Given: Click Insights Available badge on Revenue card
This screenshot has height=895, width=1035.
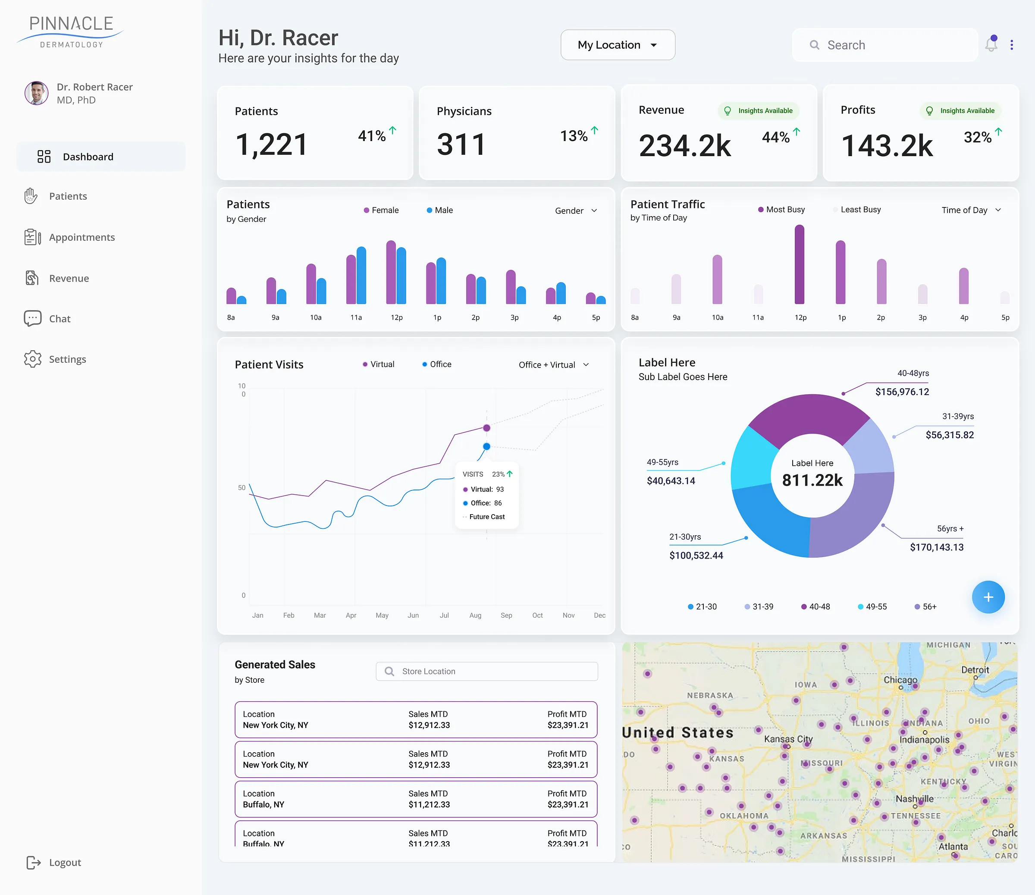Looking at the screenshot, I should pos(759,110).
